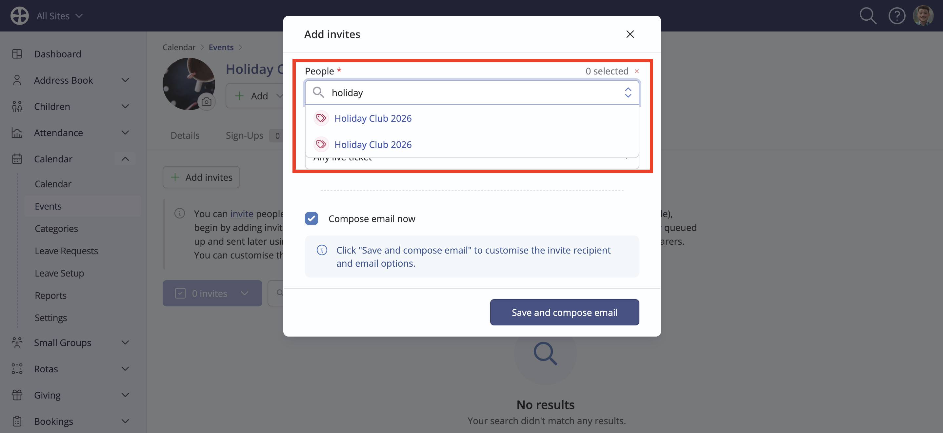This screenshot has width=943, height=433.
Task: Clear selected people with red x
Action: tap(637, 71)
